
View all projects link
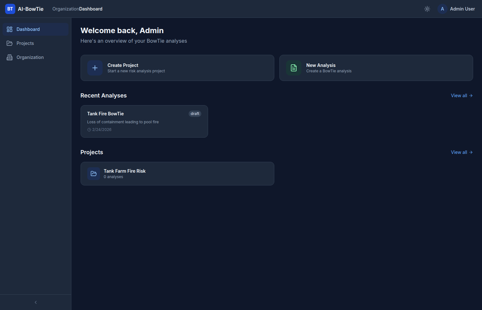point(462,152)
